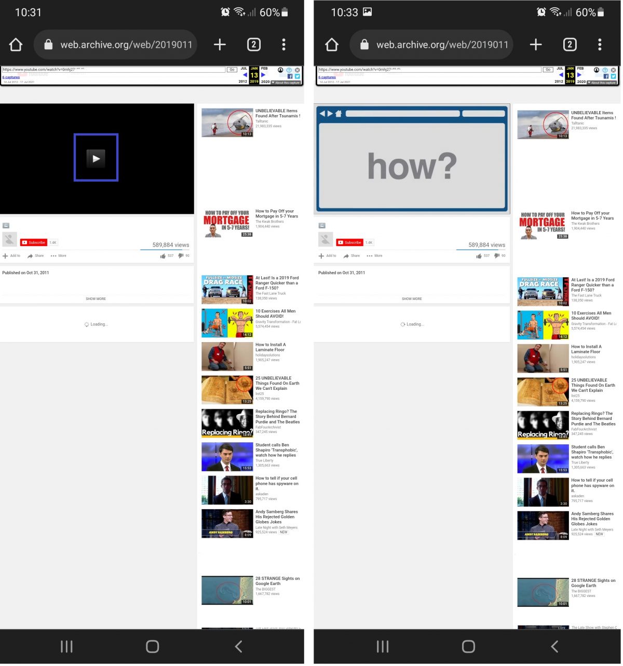The width and height of the screenshot is (623, 666).
Task: Tap the play button in the left video player
Action: [96, 158]
